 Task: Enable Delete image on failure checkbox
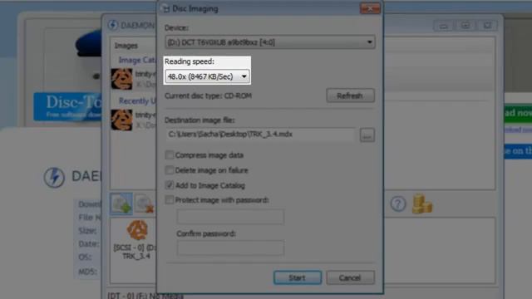(170, 169)
